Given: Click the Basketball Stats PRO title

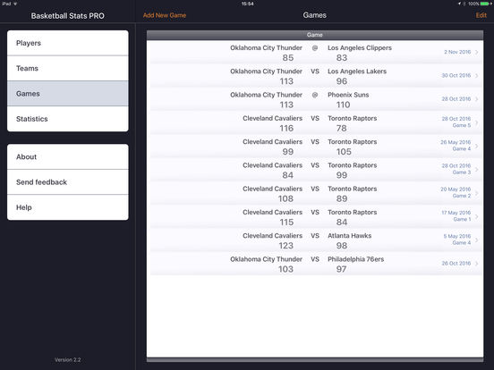Looking at the screenshot, I should 68,16.
